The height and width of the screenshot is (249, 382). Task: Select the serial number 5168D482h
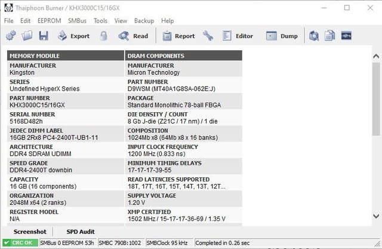pyautogui.click(x=26, y=121)
